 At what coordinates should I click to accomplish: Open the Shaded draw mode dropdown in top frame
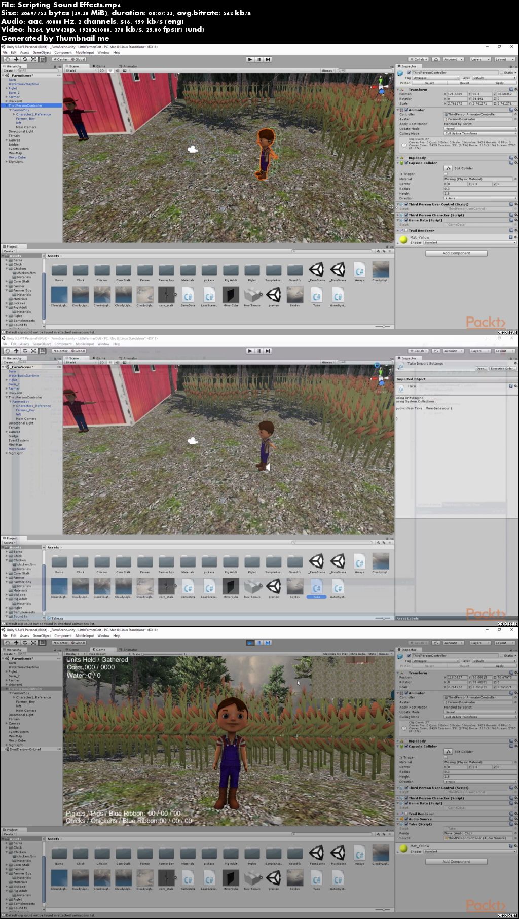(80, 70)
